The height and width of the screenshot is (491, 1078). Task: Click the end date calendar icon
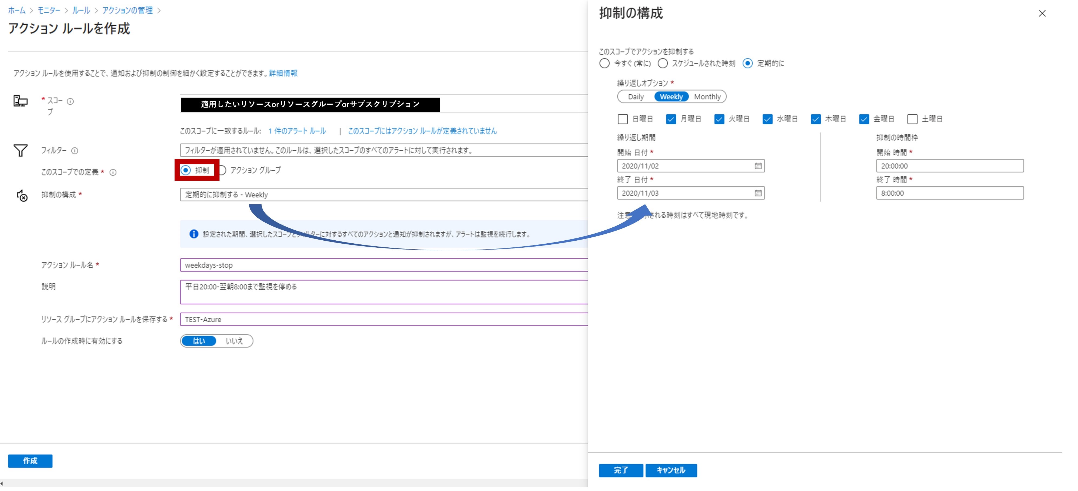click(x=758, y=193)
